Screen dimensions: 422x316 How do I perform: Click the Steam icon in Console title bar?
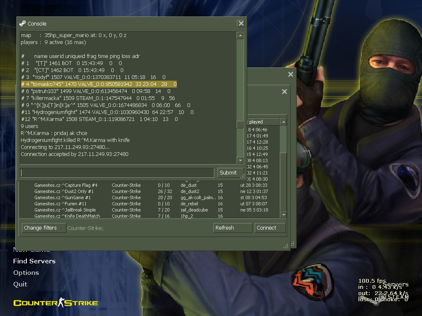23,23
